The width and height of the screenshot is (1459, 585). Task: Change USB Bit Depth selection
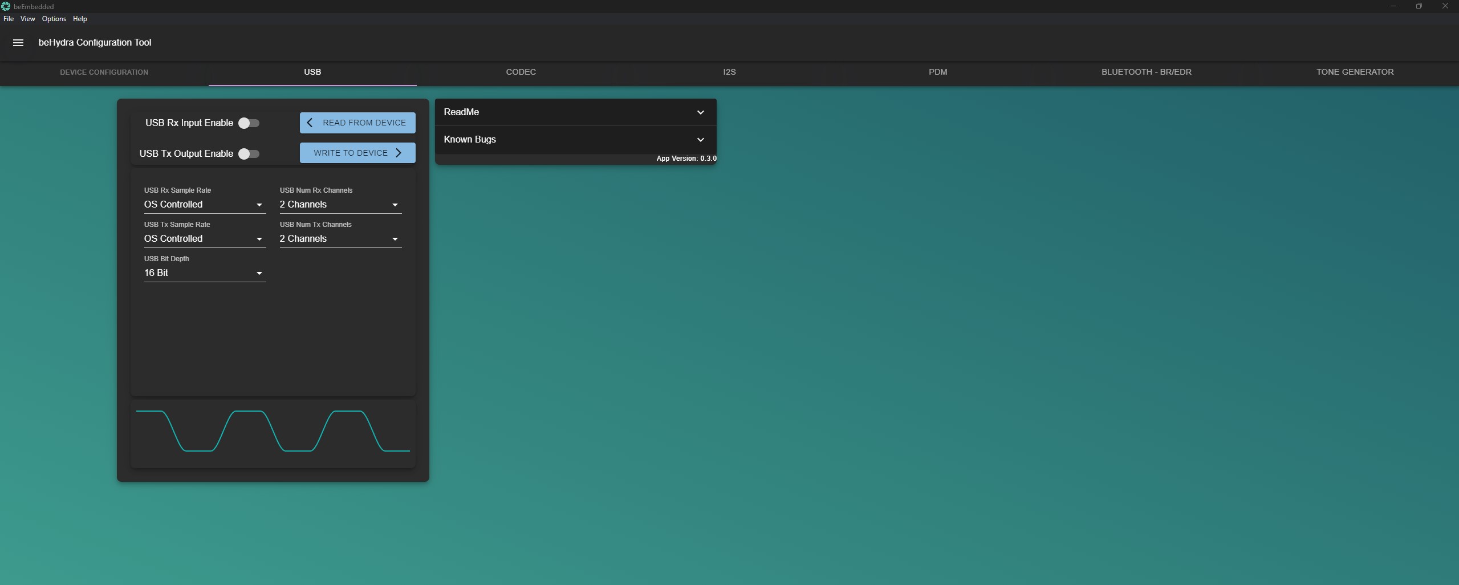click(204, 273)
